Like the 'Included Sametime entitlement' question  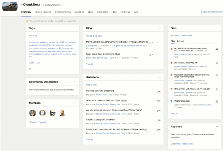158,92
